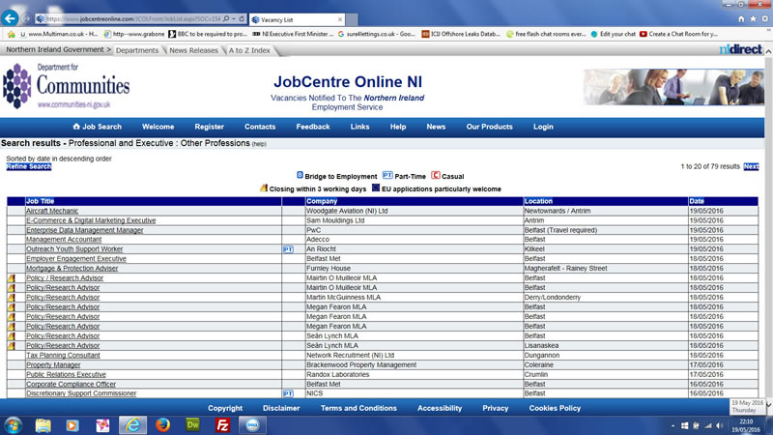Open the Help menu item

tap(398, 127)
